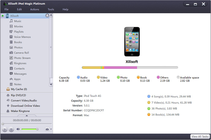Viewport: 211px width, 140px height.
Task: Click the playback seek bar
Action: tap(27, 124)
